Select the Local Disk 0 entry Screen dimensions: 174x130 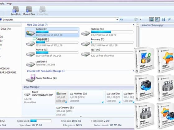(40, 63)
